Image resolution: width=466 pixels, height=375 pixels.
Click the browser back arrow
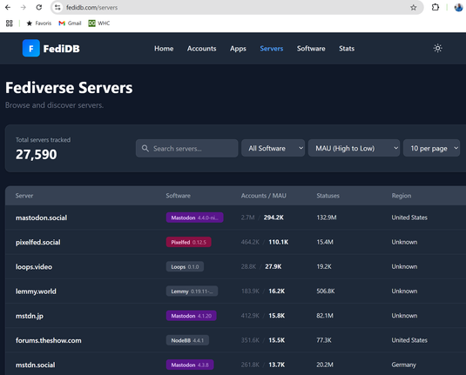(8, 8)
